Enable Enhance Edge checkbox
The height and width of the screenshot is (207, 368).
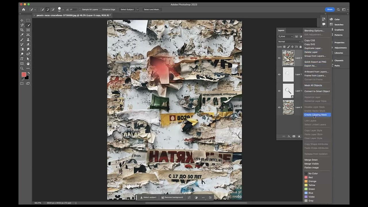pos(100,9)
